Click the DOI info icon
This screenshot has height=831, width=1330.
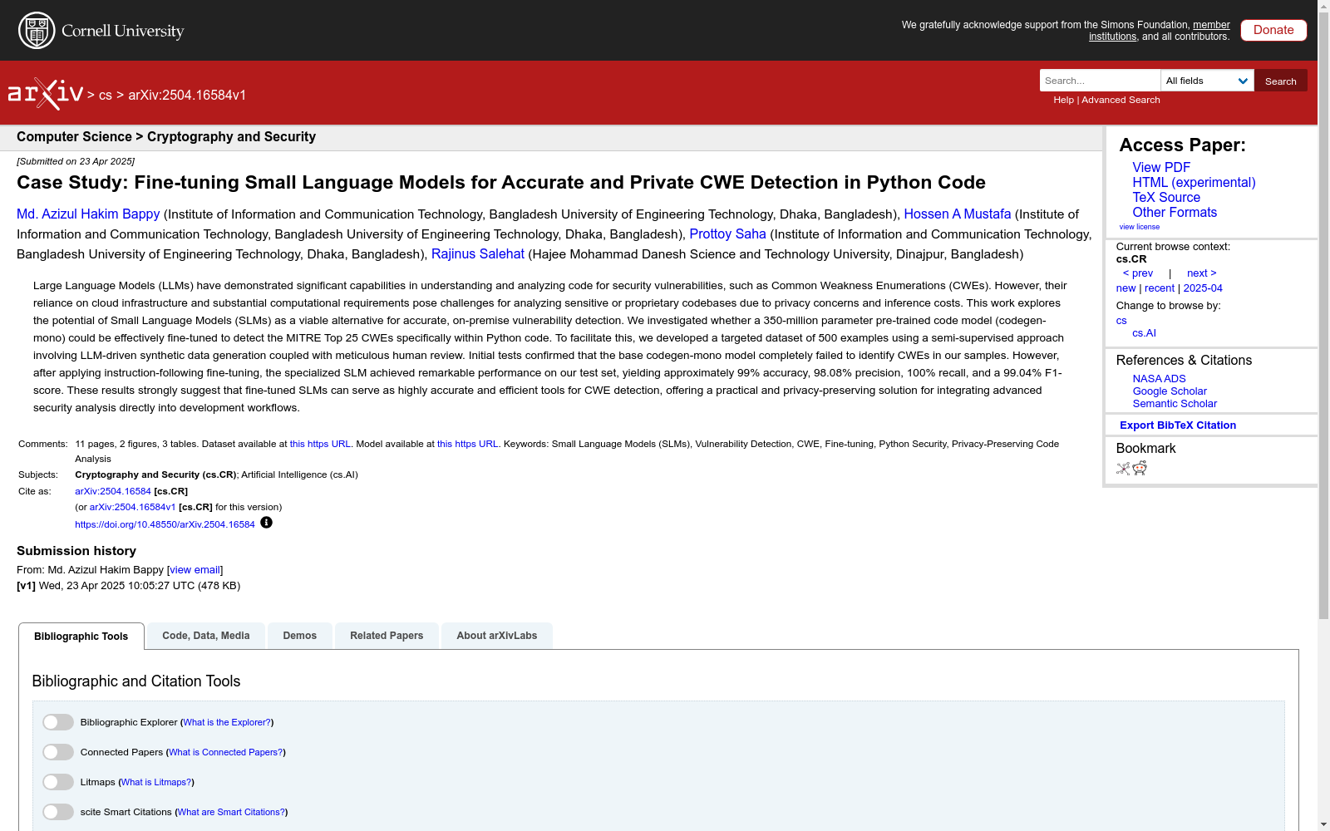coord(266,523)
